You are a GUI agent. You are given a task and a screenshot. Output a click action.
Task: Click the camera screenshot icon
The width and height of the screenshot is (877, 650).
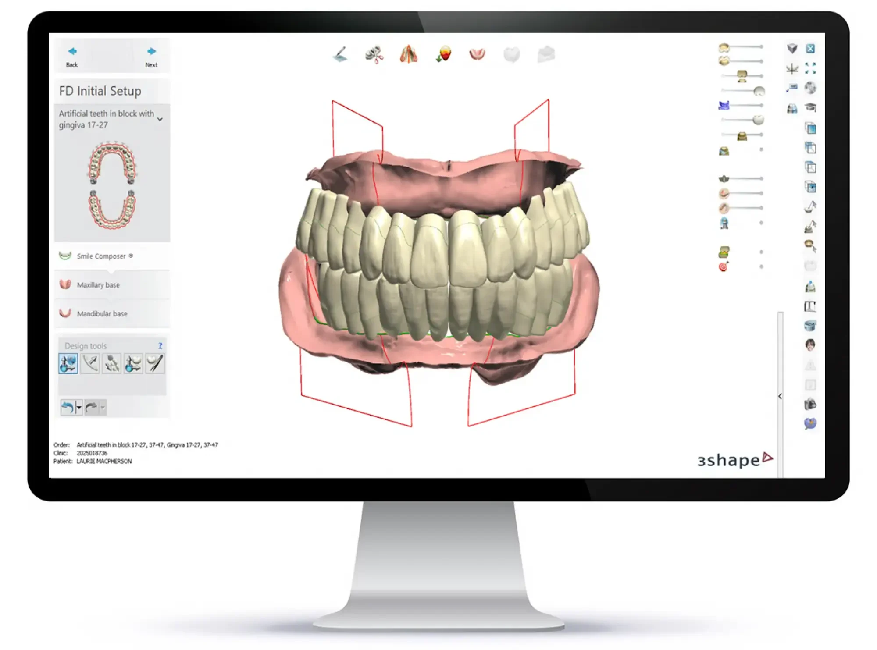810,404
